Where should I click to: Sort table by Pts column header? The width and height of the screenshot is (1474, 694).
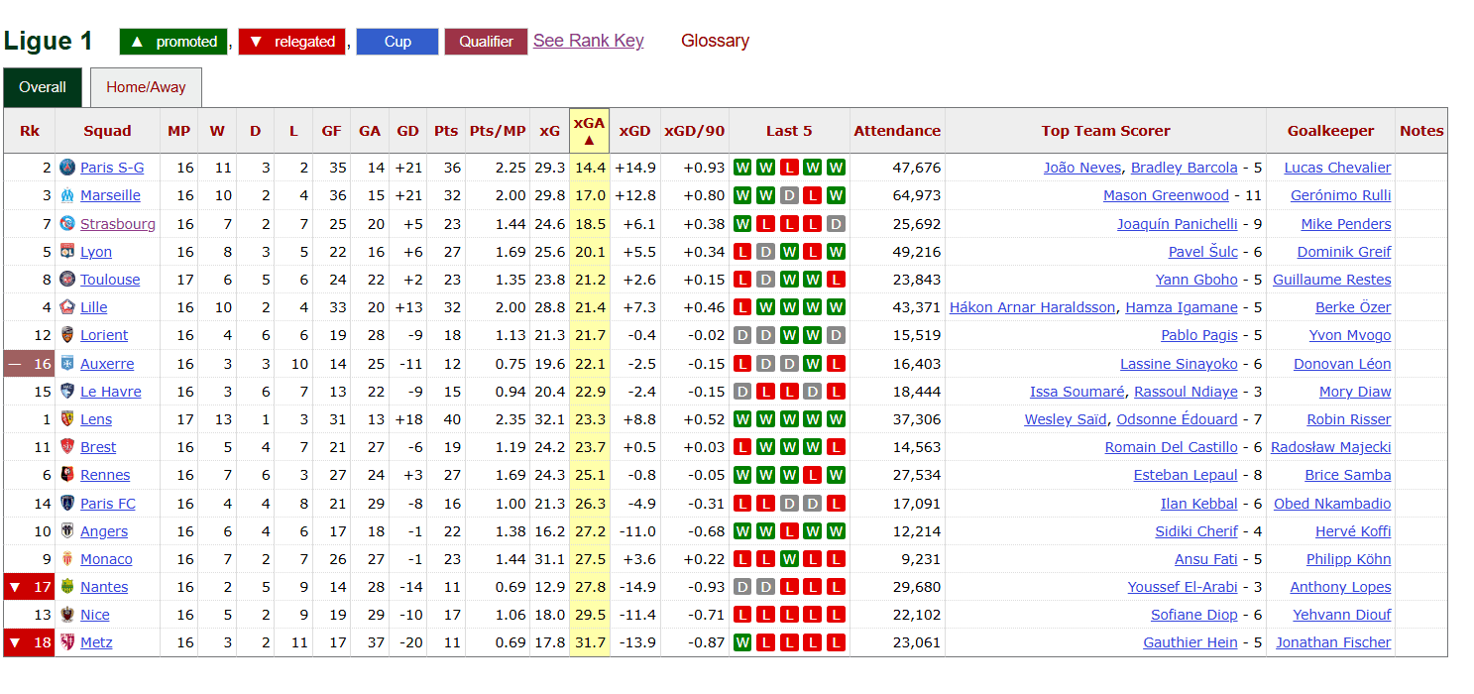point(446,131)
